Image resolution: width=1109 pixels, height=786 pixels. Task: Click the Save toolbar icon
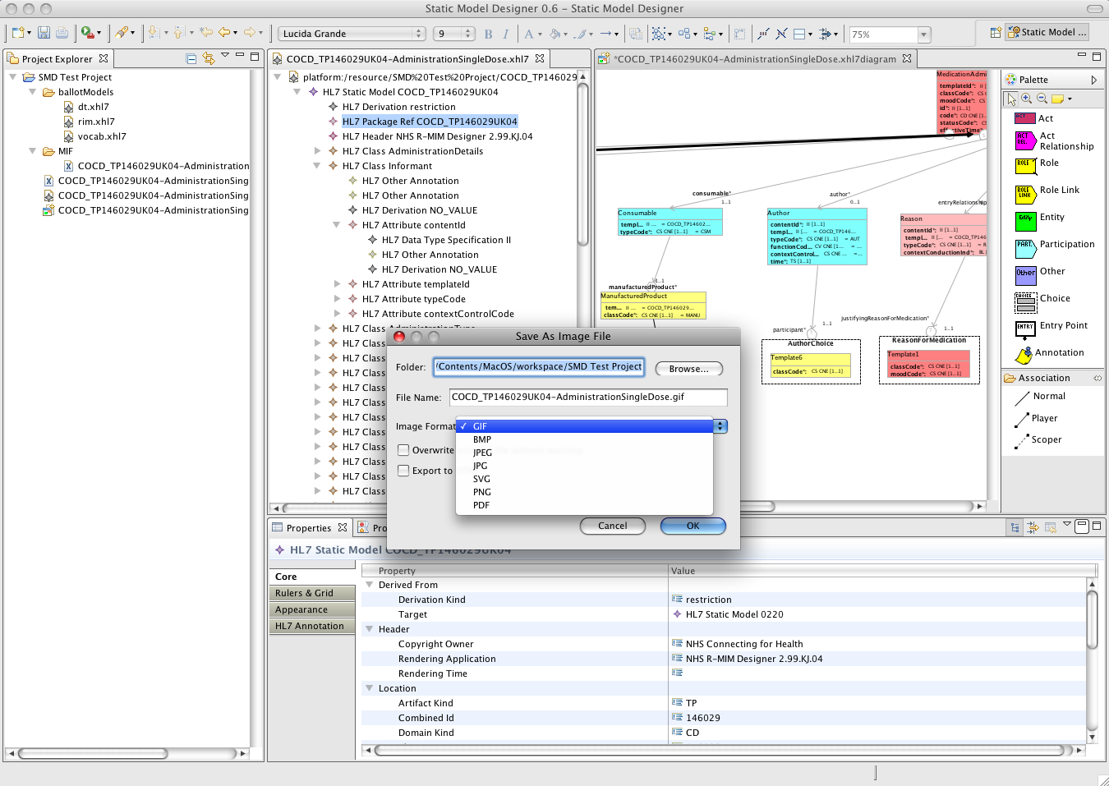(44, 34)
